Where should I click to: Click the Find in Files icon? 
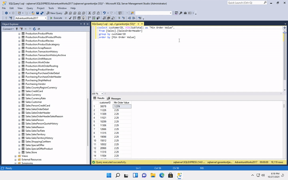tap(132, 13)
